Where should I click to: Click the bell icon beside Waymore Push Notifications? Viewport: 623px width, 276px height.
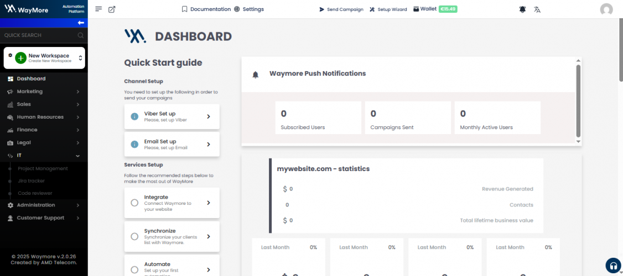pos(256,75)
